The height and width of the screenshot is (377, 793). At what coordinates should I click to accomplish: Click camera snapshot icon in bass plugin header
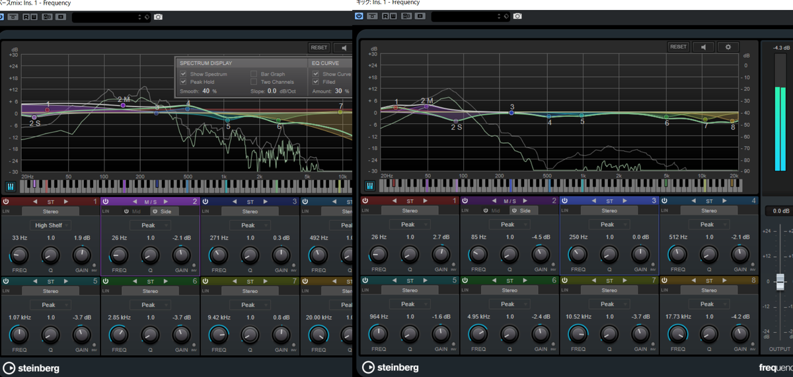click(158, 16)
